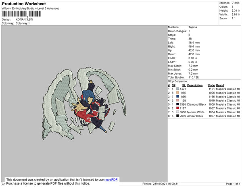The height and width of the screenshot is (187, 242).
Task: Select thread code 1037
Action: (212, 108)
